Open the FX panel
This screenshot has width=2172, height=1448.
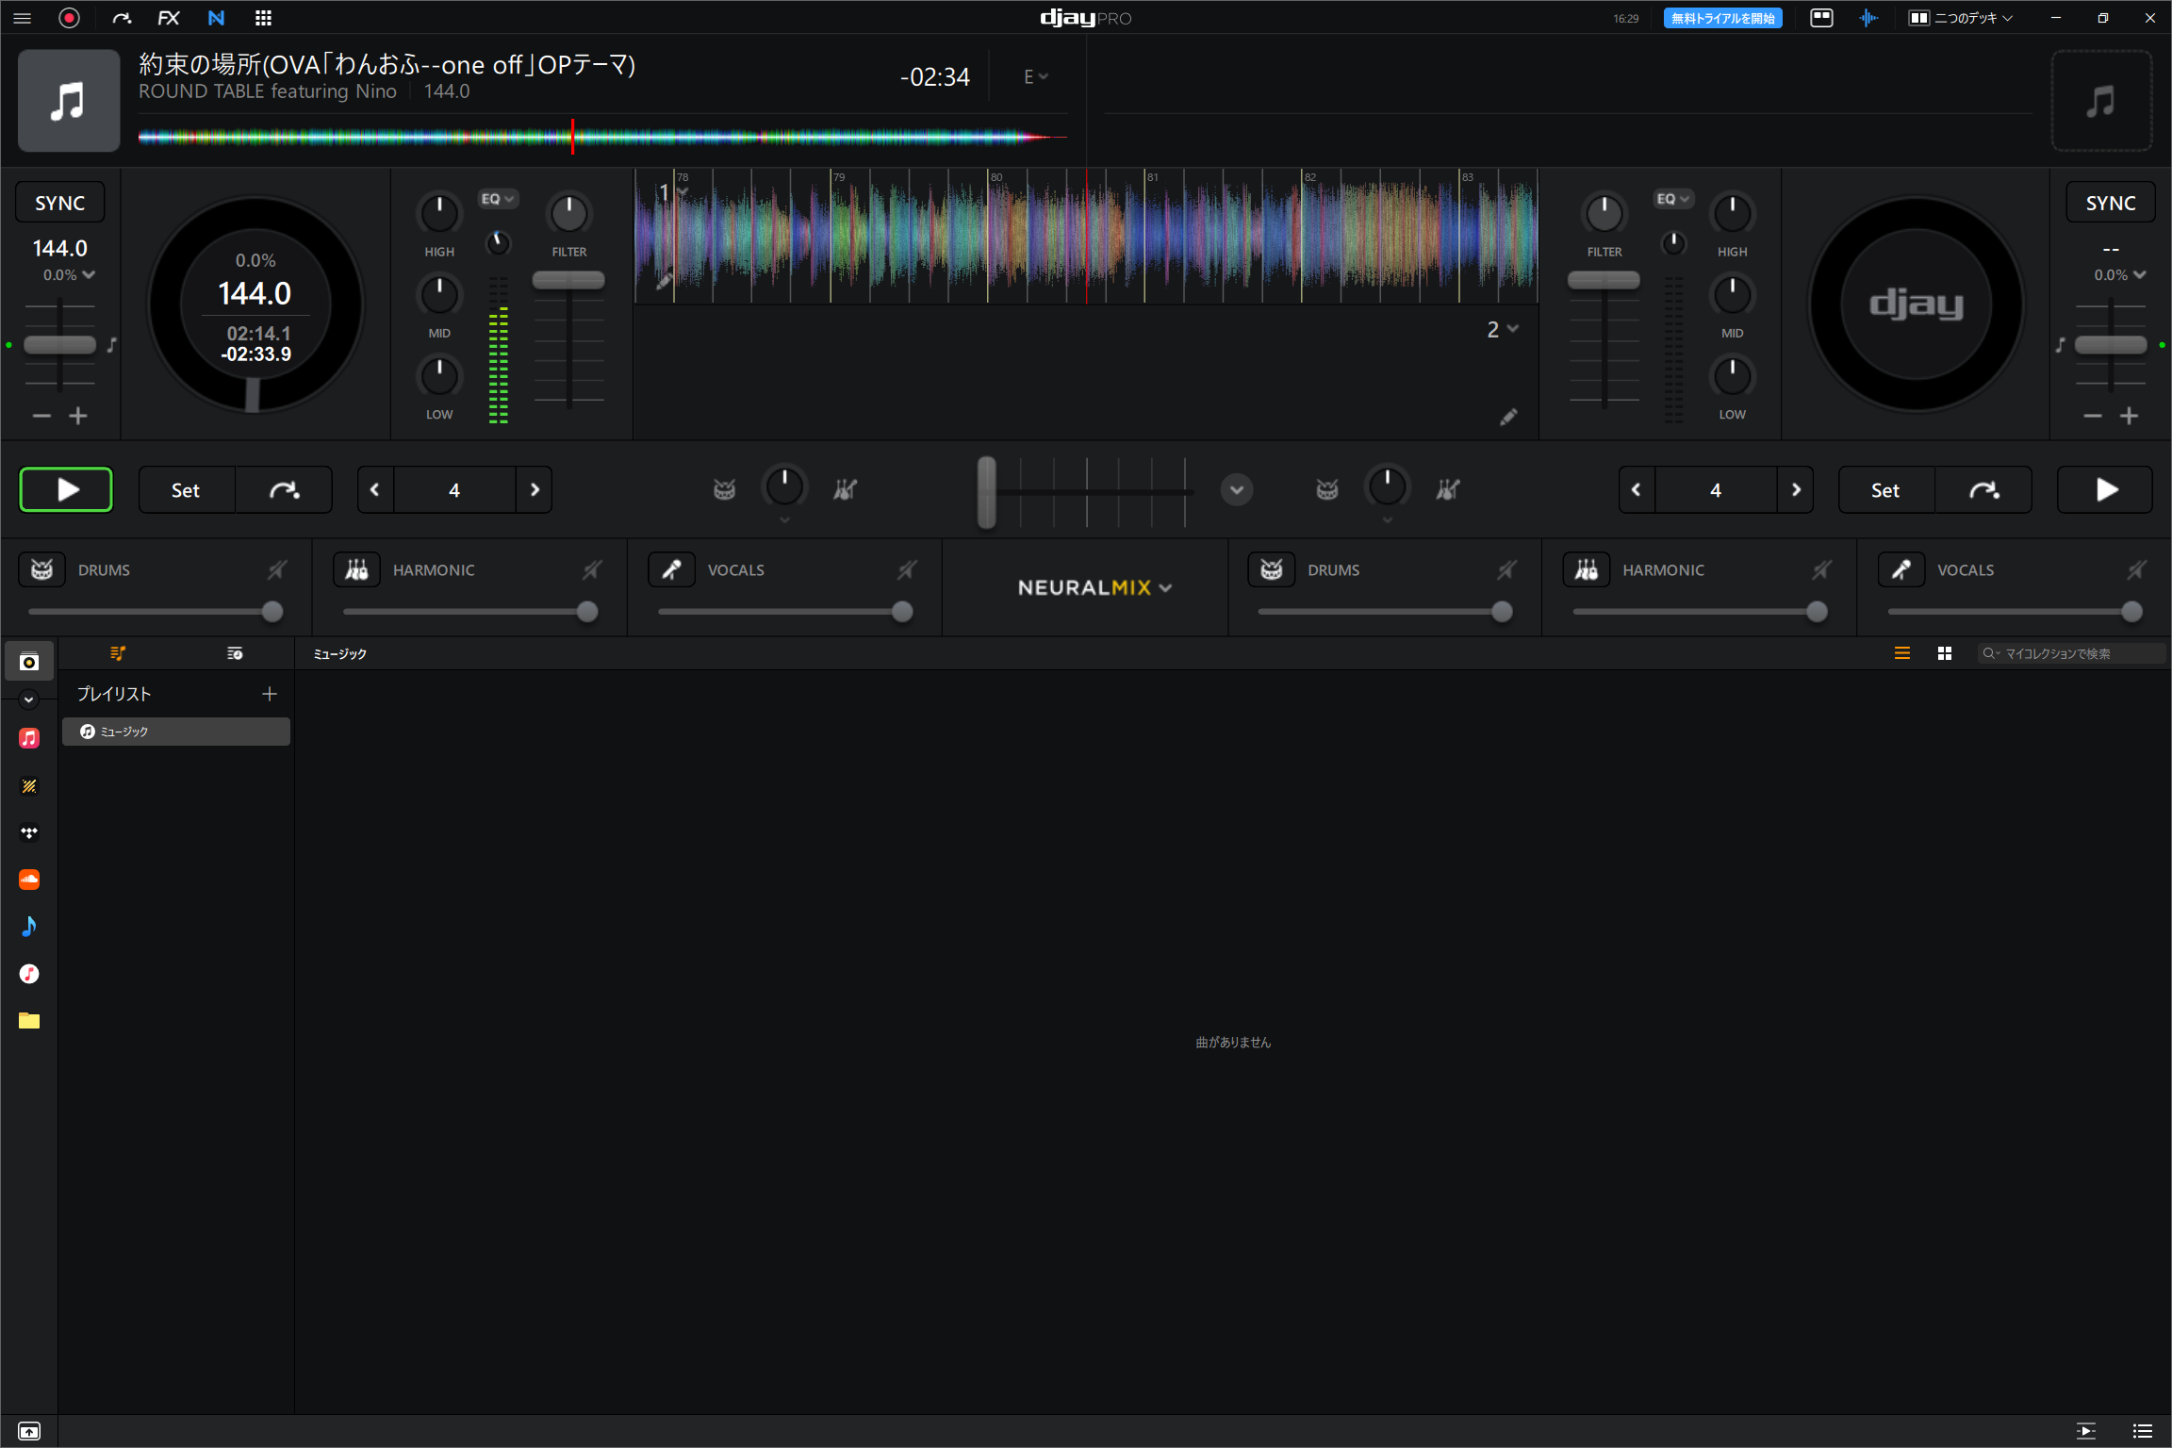coord(168,18)
